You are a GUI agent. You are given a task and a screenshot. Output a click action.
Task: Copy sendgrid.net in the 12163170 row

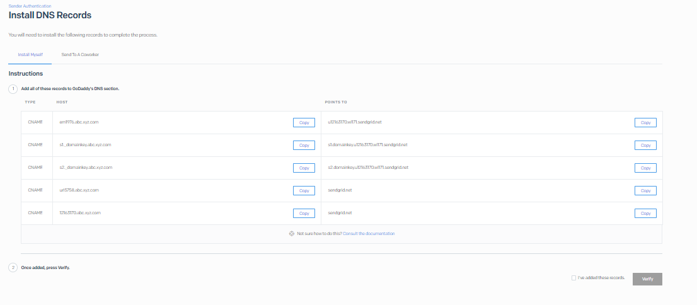pos(645,214)
